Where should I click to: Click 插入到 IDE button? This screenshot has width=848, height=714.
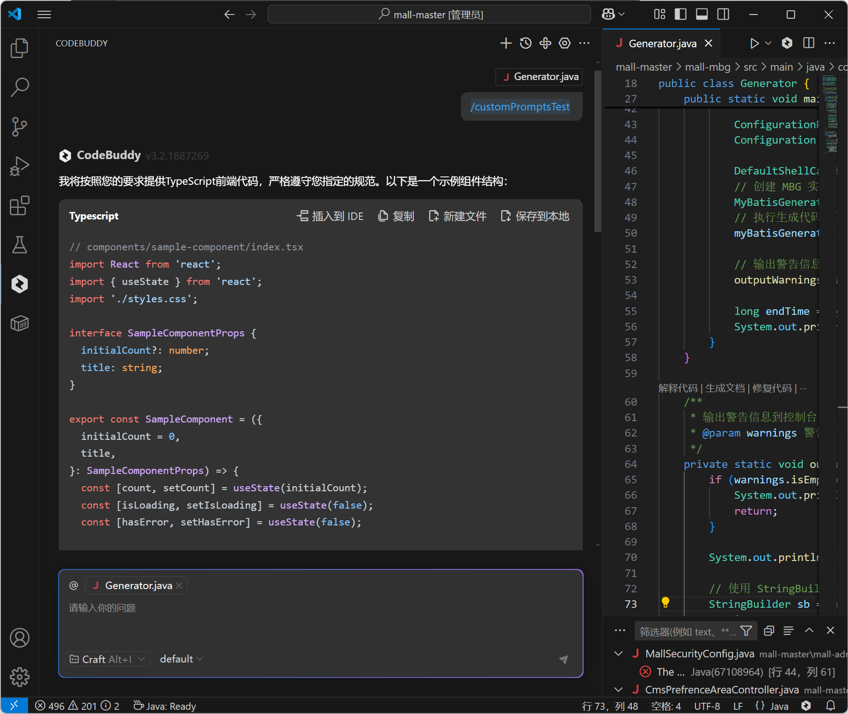click(x=330, y=216)
